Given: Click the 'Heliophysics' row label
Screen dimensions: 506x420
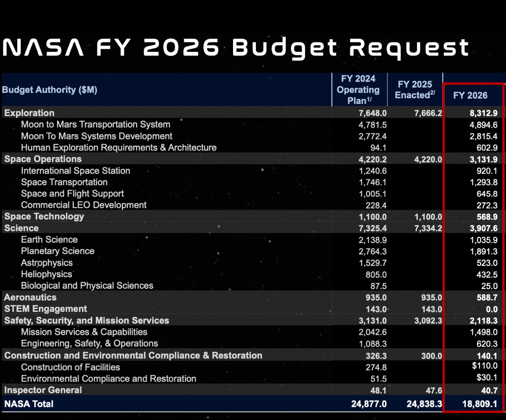Looking at the screenshot, I should (46, 274).
